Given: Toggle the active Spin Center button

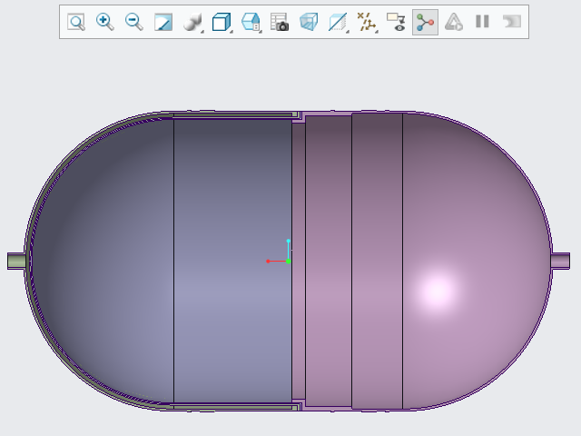Looking at the screenshot, I should pyautogui.click(x=425, y=22).
